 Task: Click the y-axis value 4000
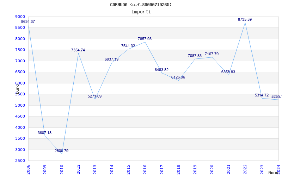coord(20,127)
